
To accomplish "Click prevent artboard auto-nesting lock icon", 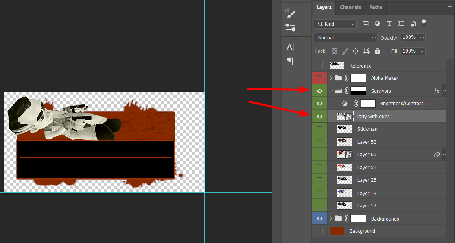I will (x=366, y=51).
